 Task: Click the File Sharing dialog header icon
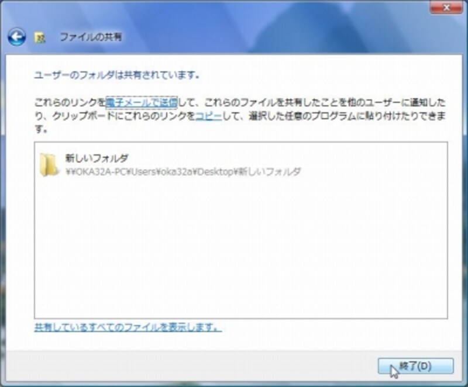[40, 36]
